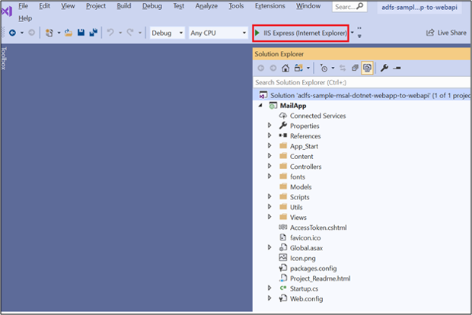Screen dimensions: 472x315
Task: Select Connected Services in the tree
Action: 317,116
